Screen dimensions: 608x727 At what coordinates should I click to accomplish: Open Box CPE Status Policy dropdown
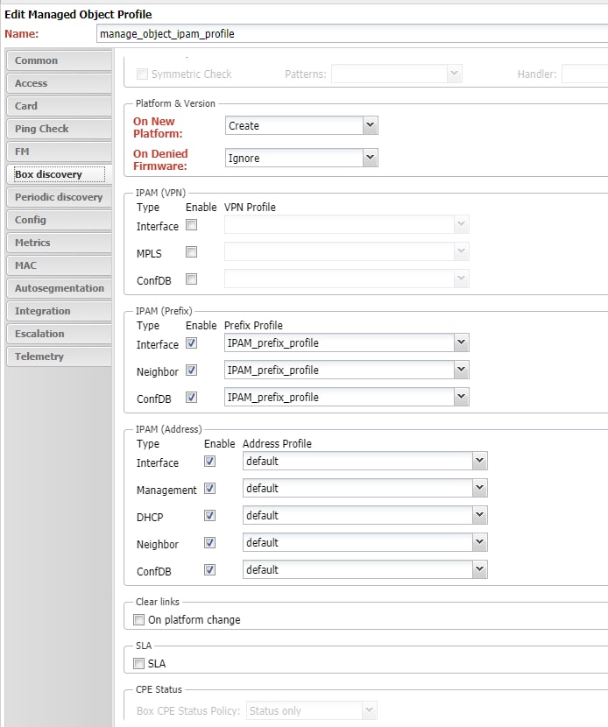click(x=369, y=710)
